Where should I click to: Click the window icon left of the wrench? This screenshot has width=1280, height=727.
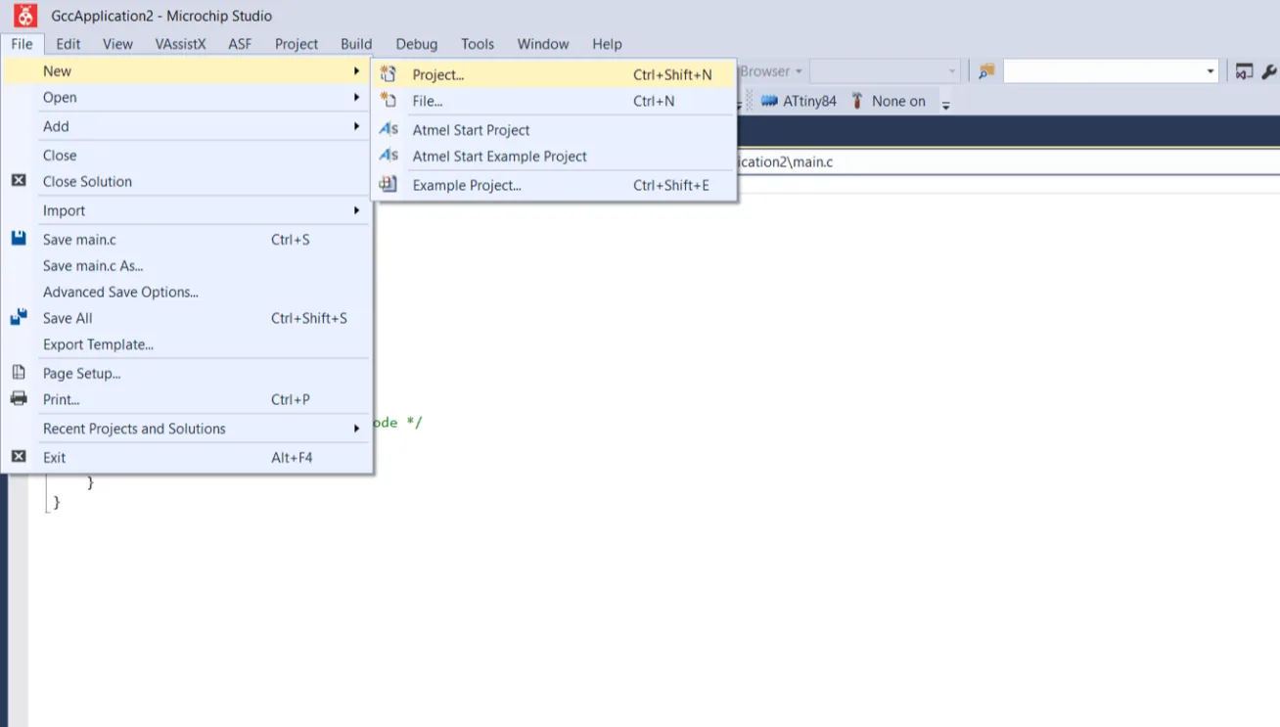pos(1244,71)
